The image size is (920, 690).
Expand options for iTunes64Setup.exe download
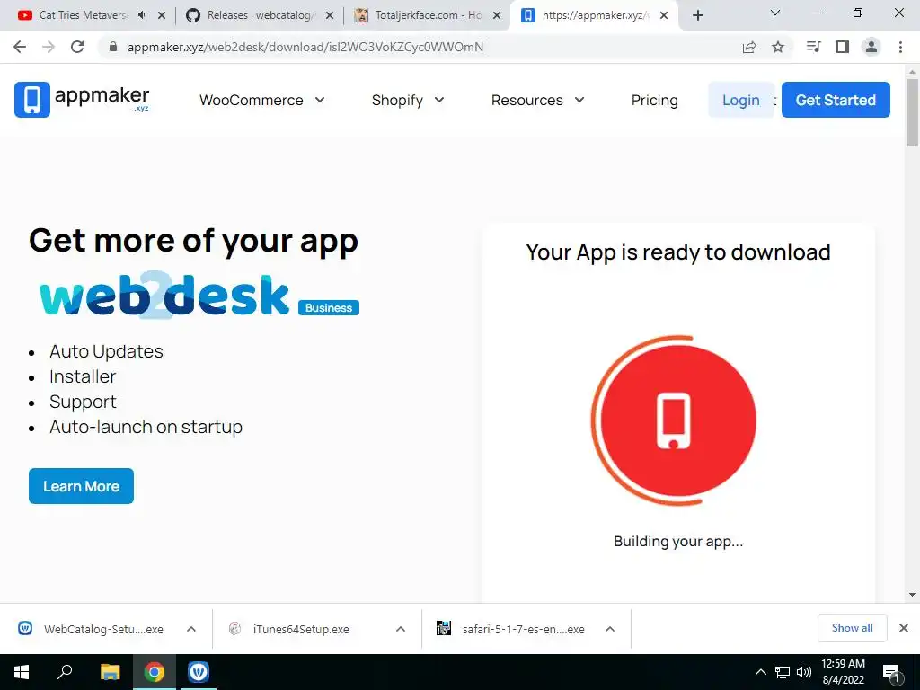click(401, 629)
